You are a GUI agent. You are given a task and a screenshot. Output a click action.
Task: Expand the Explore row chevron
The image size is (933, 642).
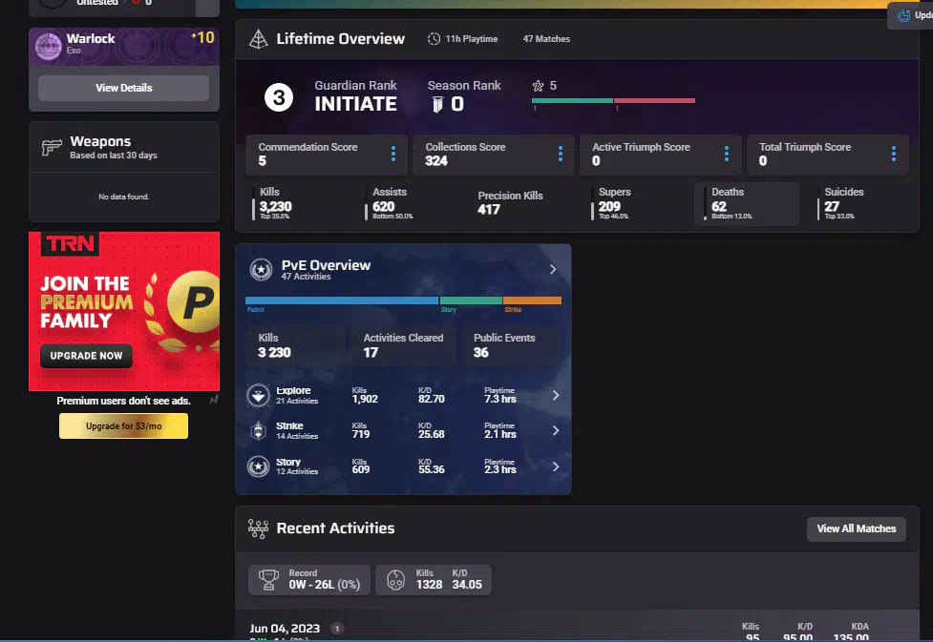tap(556, 395)
